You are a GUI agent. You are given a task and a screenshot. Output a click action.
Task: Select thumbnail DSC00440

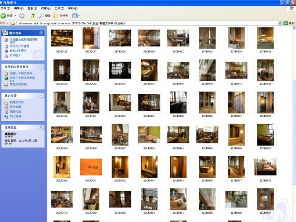(x=62, y=70)
